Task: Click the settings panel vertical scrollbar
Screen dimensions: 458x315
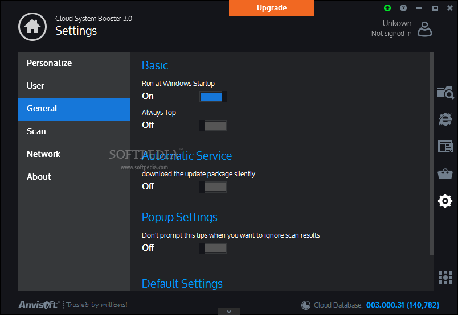Action: [432, 154]
